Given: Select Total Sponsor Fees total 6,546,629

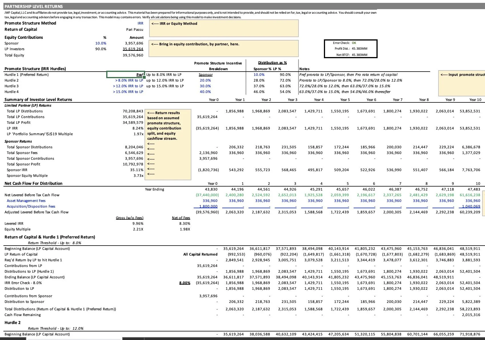Looking at the screenshot, I should coord(134,153).
